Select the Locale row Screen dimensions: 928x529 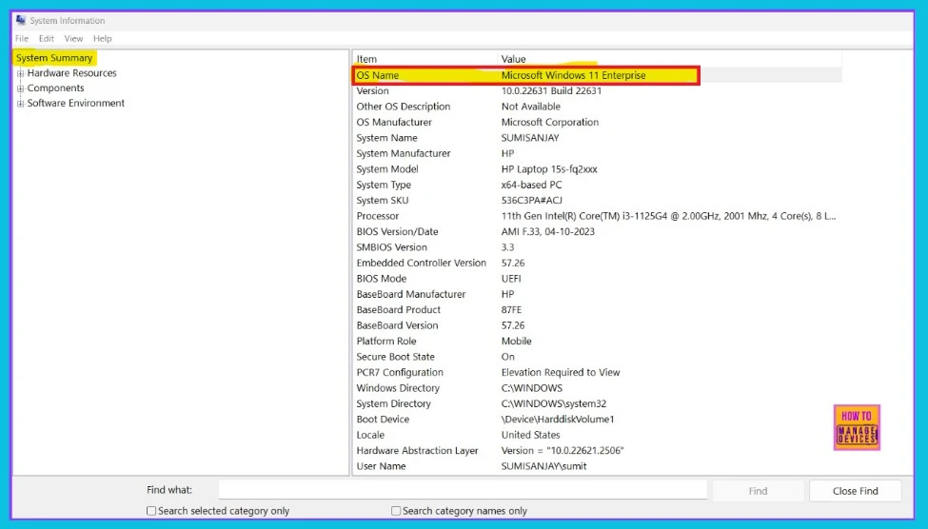[597, 435]
